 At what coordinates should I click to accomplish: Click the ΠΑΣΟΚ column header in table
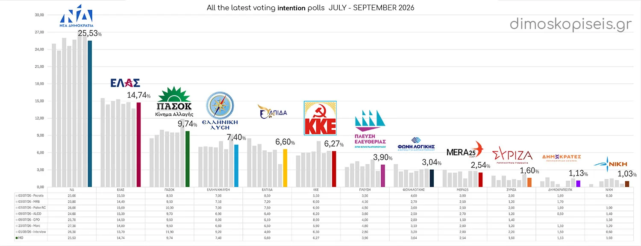click(170, 190)
